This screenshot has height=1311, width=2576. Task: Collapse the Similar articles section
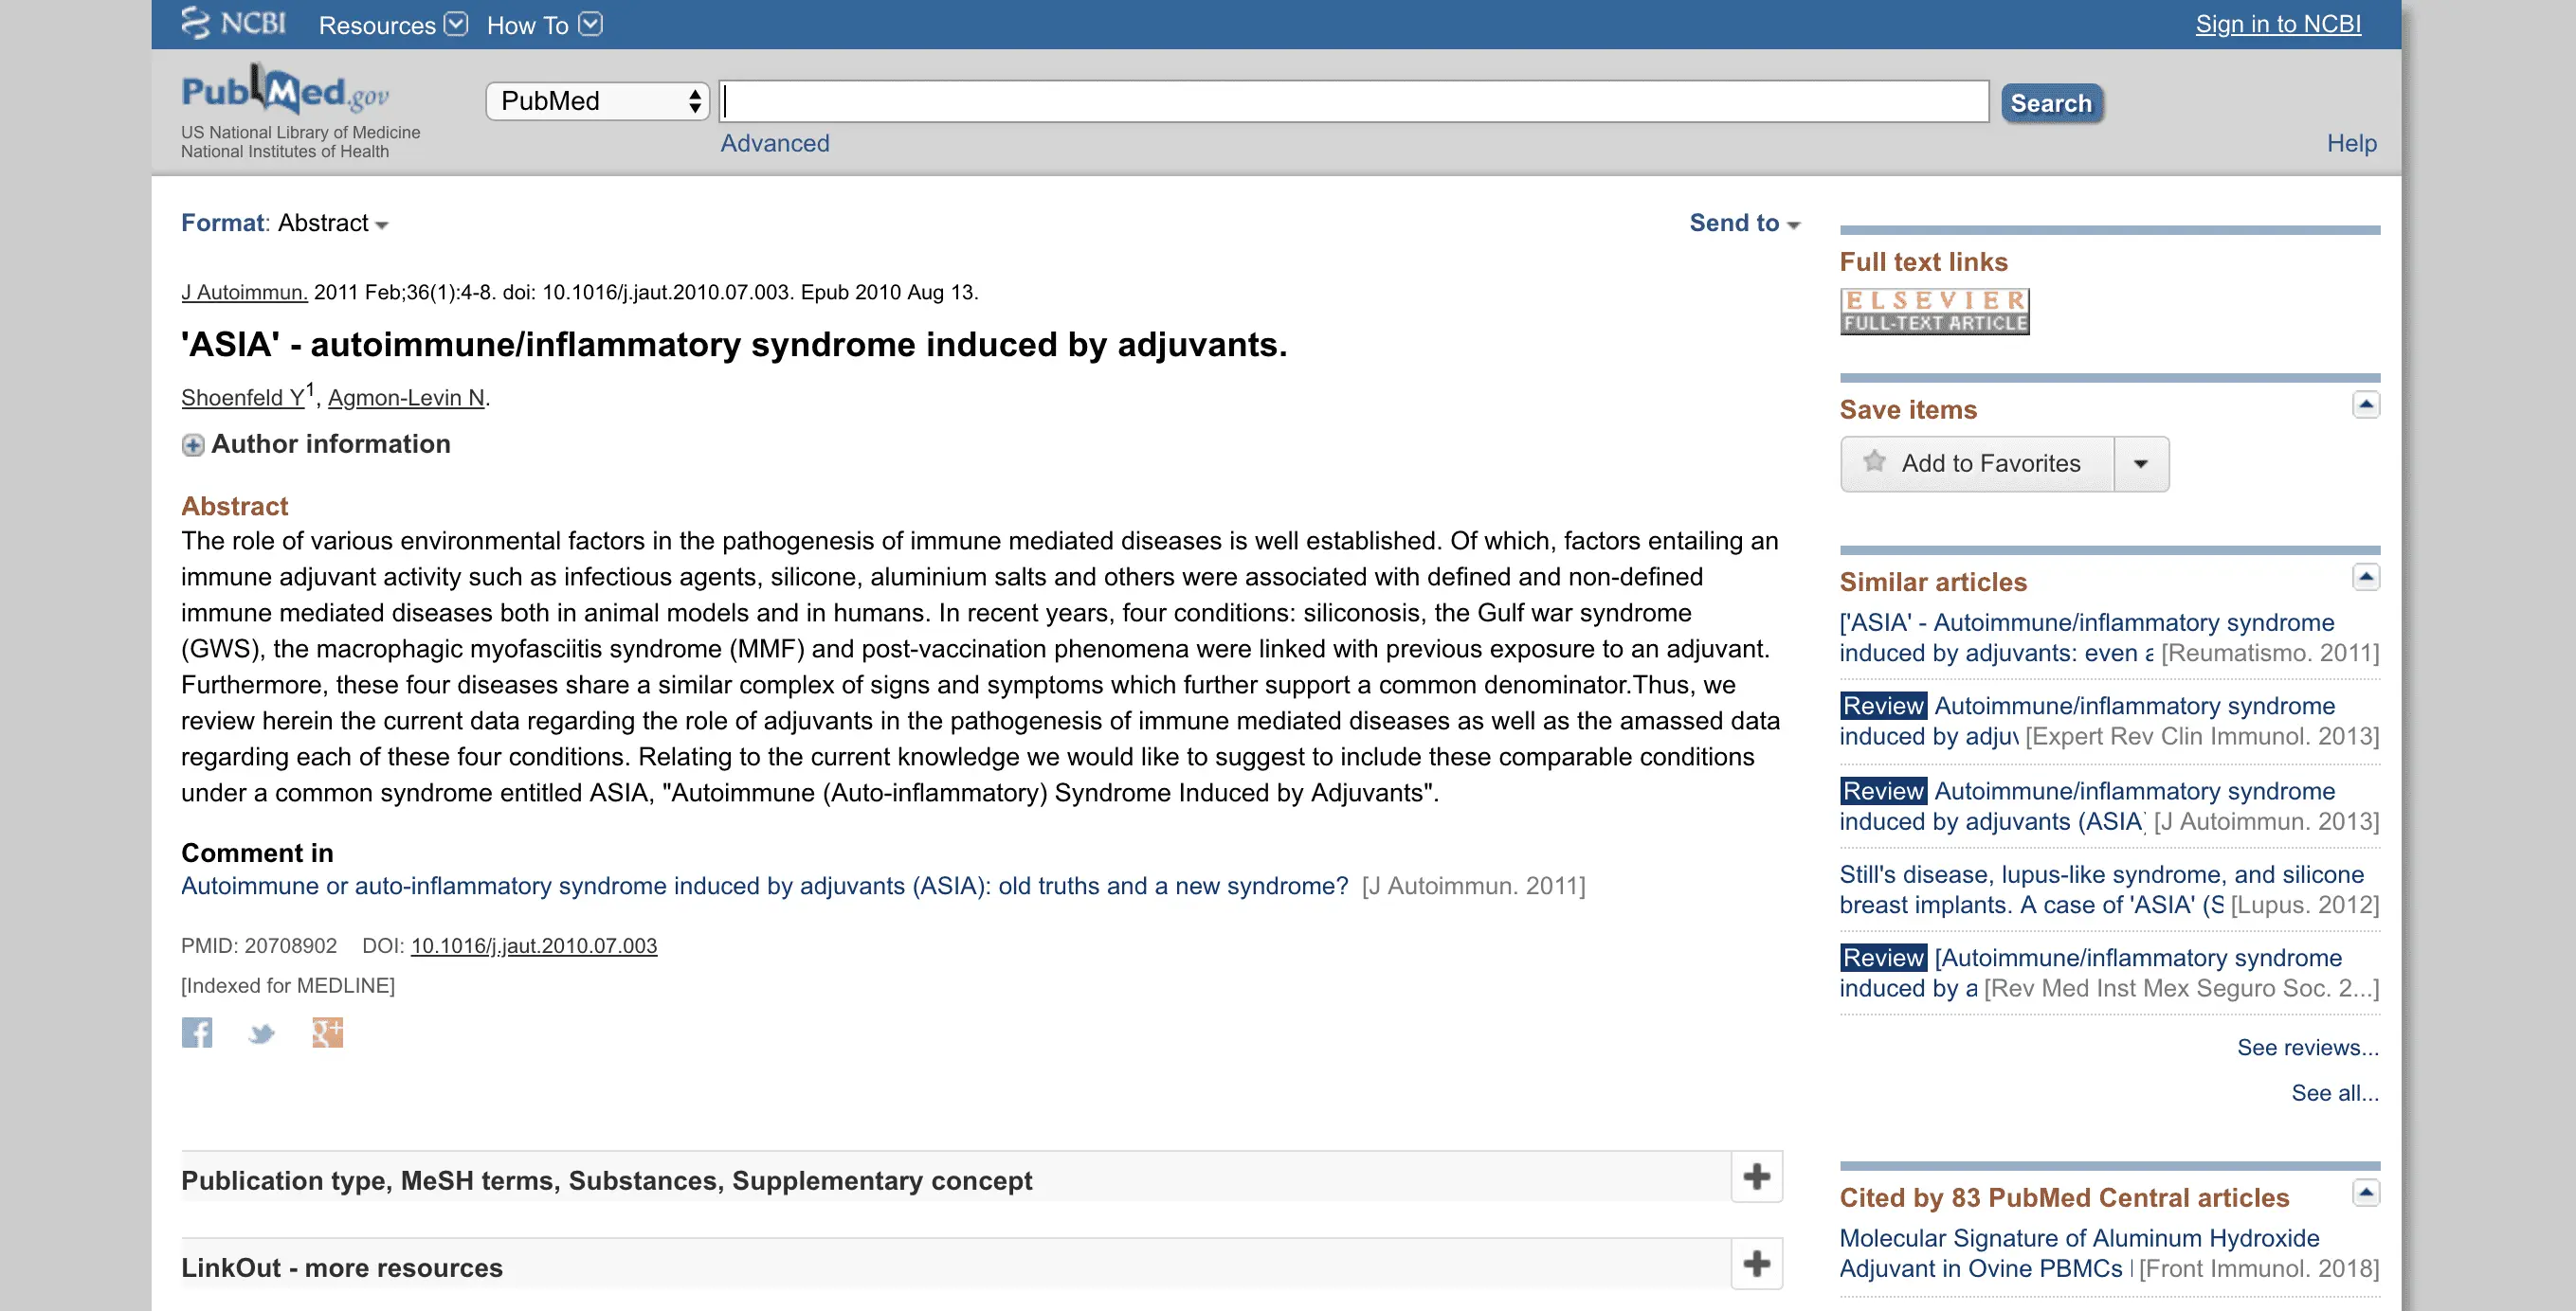point(2365,577)
